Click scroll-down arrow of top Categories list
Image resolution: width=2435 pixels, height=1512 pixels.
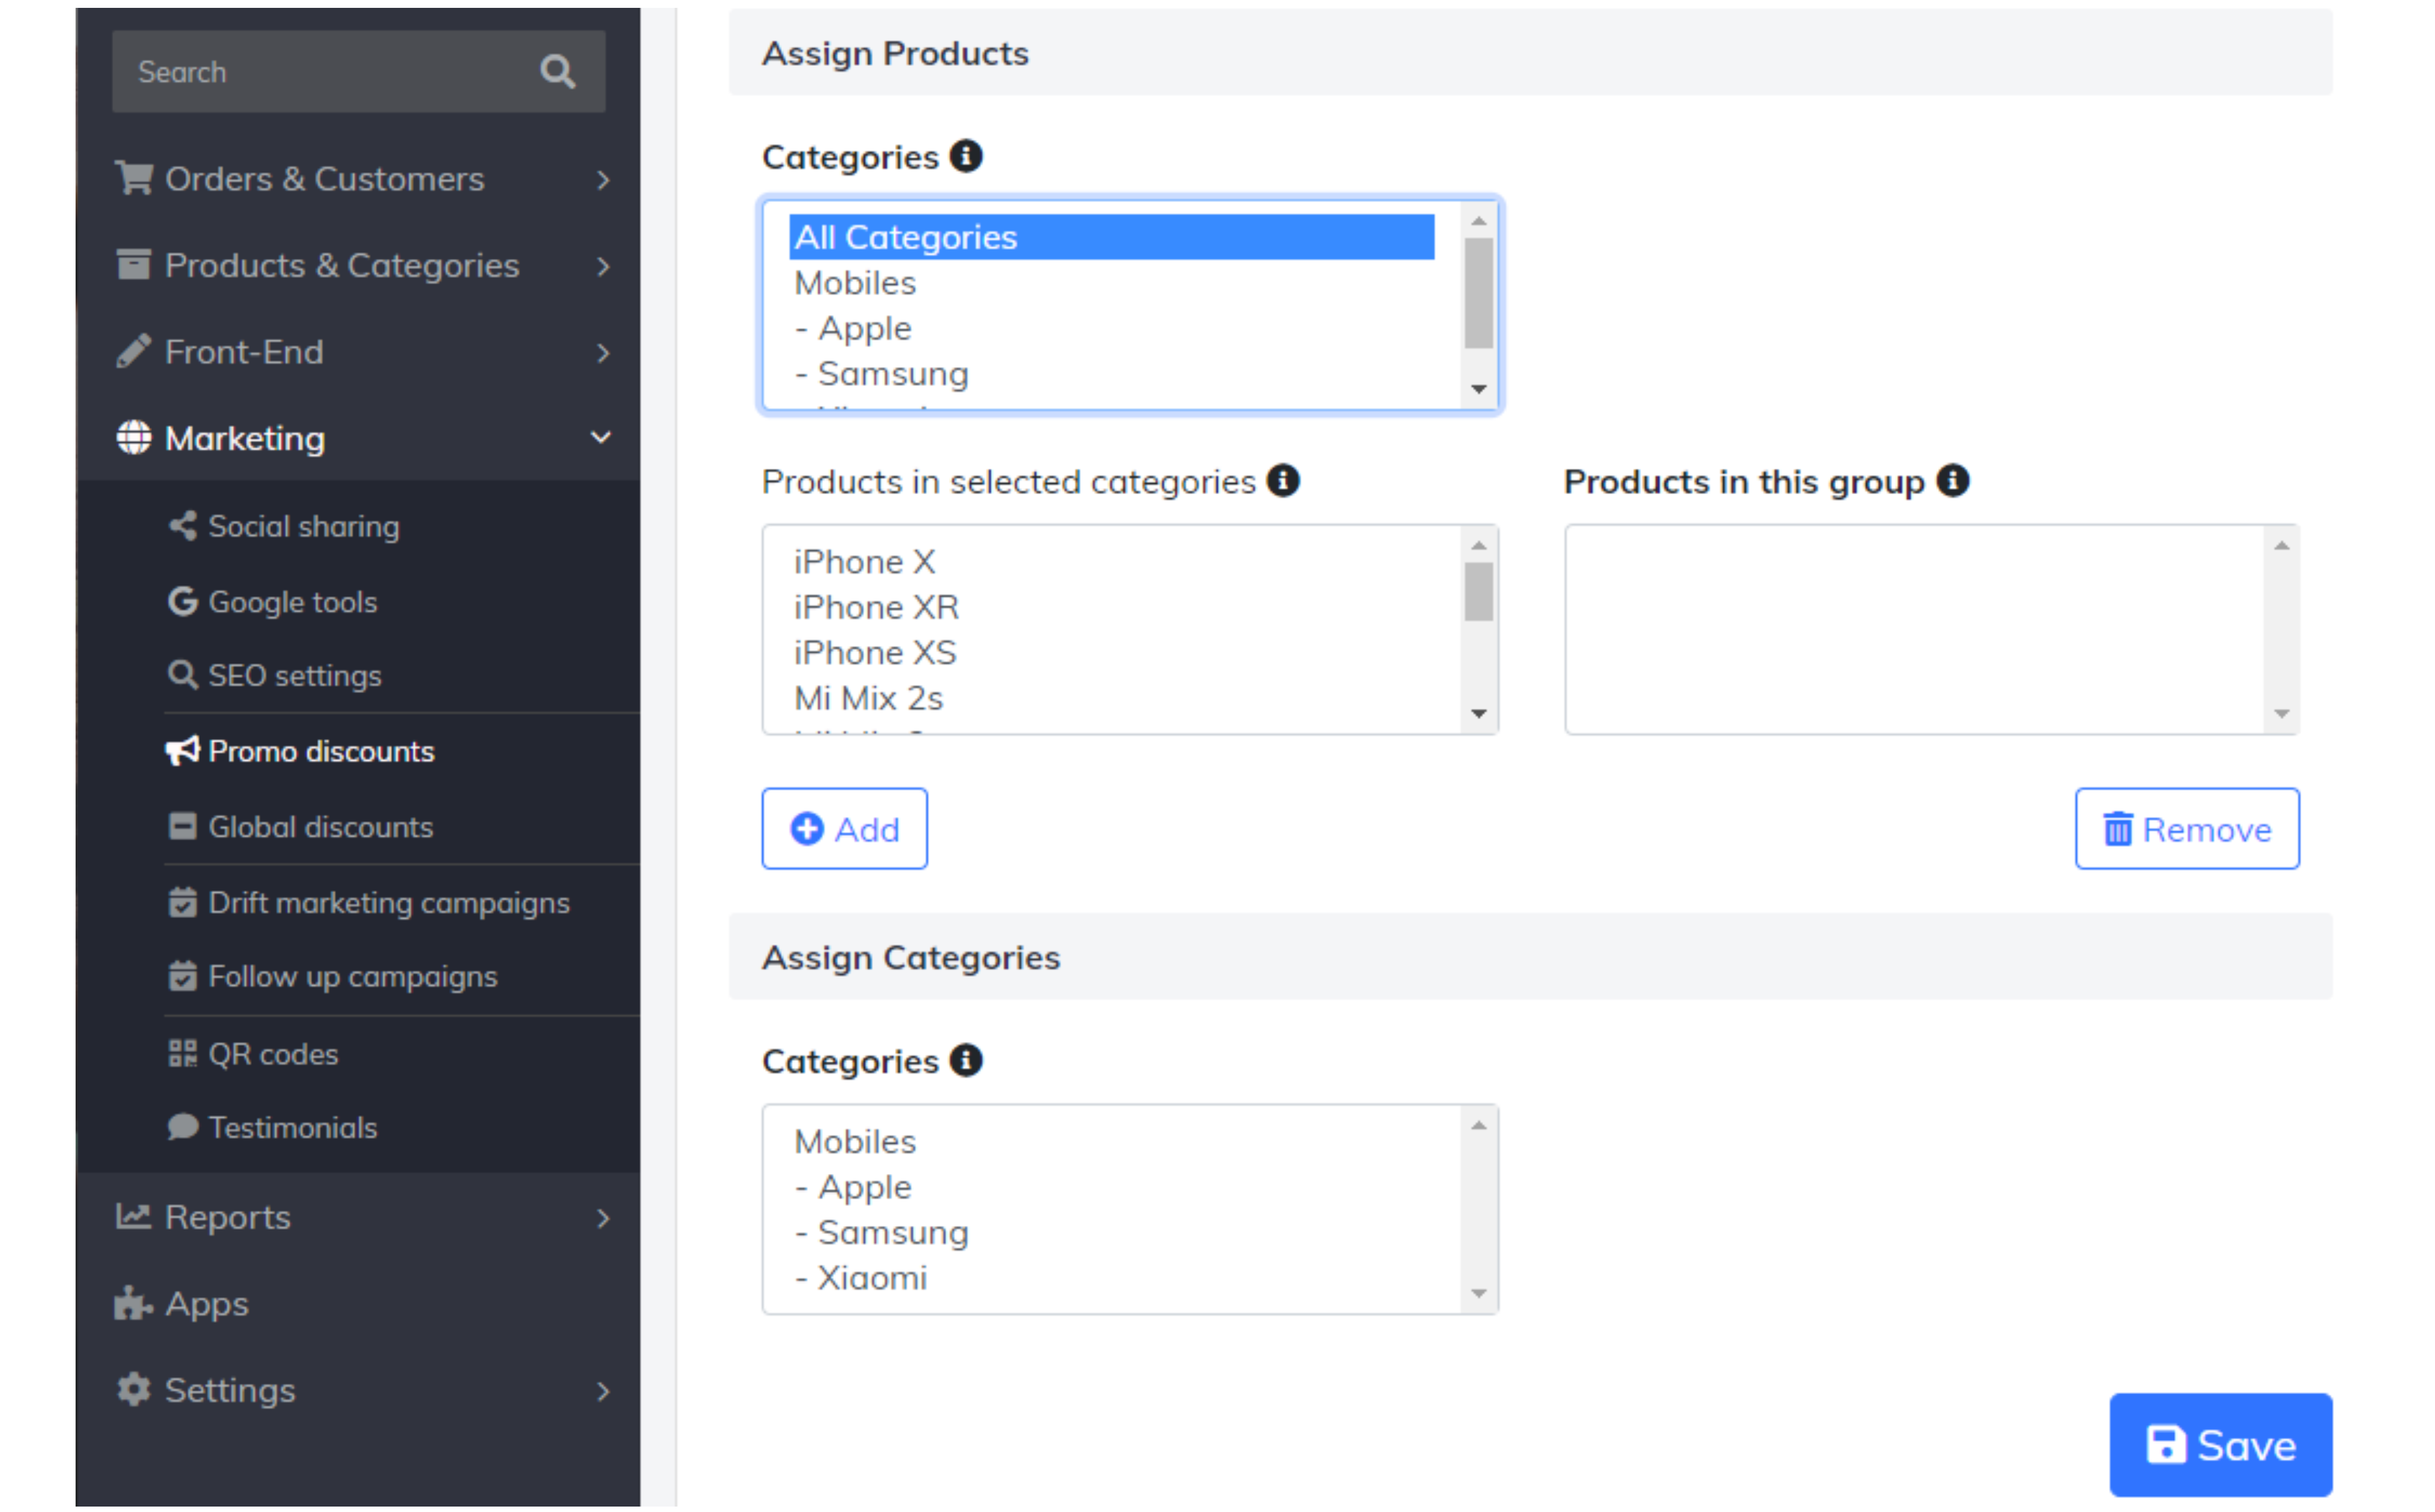pos(1478,389)
